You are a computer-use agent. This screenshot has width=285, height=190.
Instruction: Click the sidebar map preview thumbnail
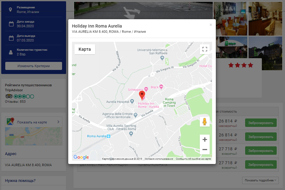coord(34,136)
